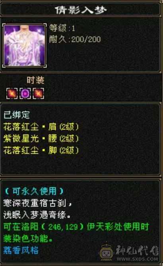Click the leftmost red gem socket icon
Image resolution: width=163 pixels, height=266 pixels.
(x=12, y=93)
